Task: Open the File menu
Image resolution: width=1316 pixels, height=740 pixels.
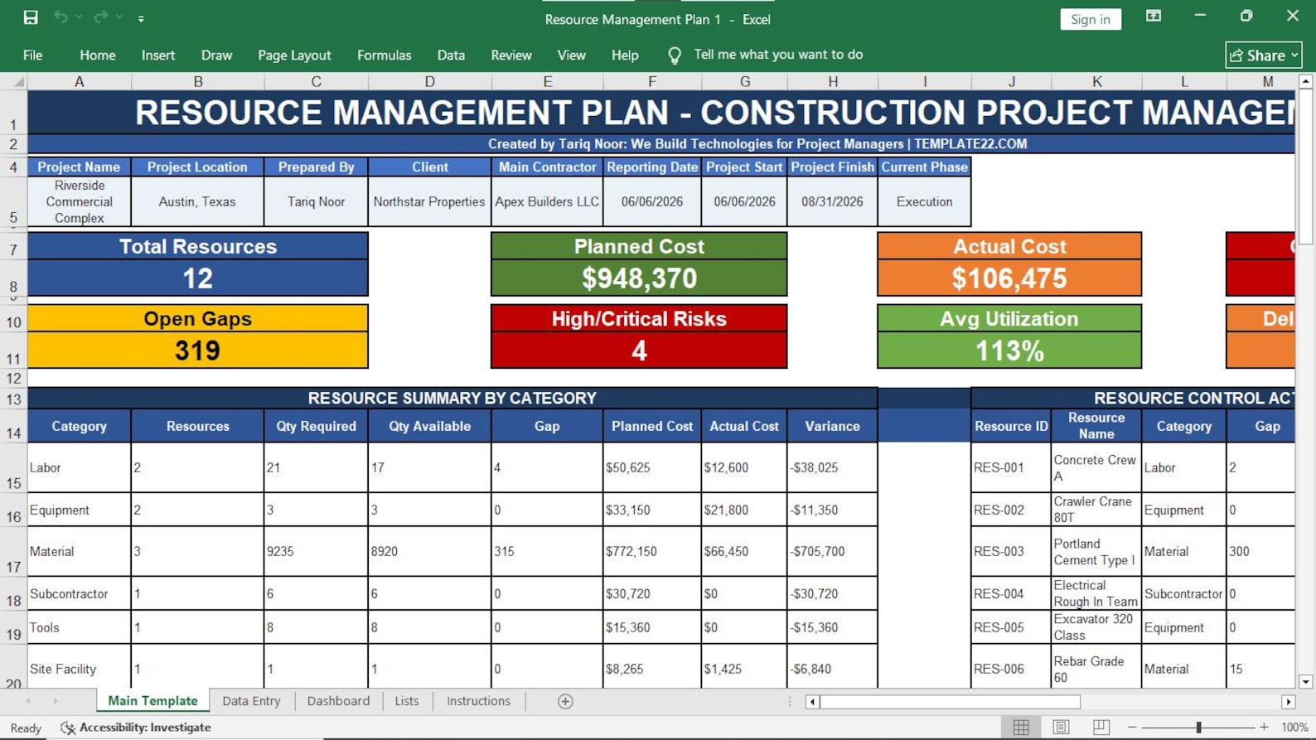Action: click(33, 55)
